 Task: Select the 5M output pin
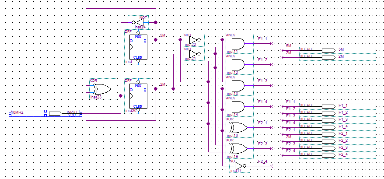[x=338, y=50]
